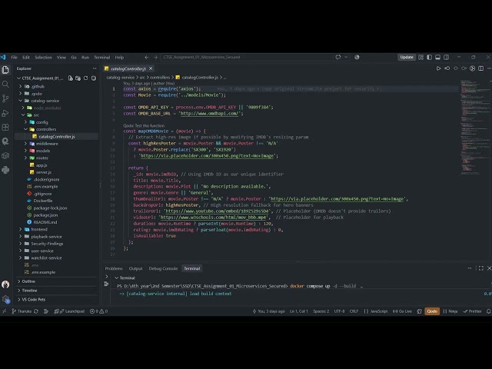Screen dimensions: 492x369
Task: Click Qodo: Test this function code lens
Action: 144,125
